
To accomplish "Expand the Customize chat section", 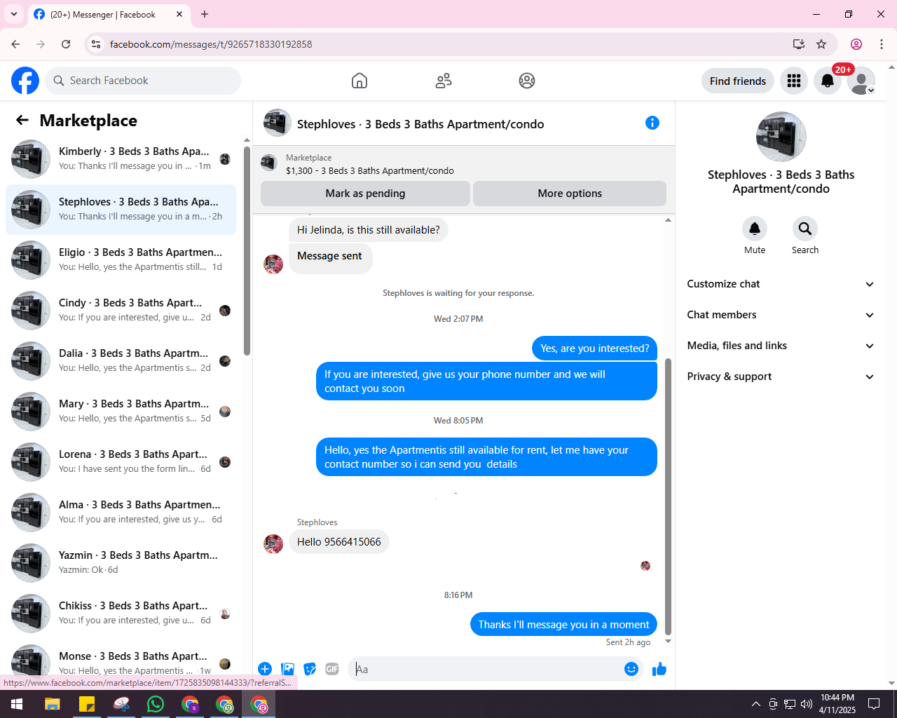I will (781, 284).
